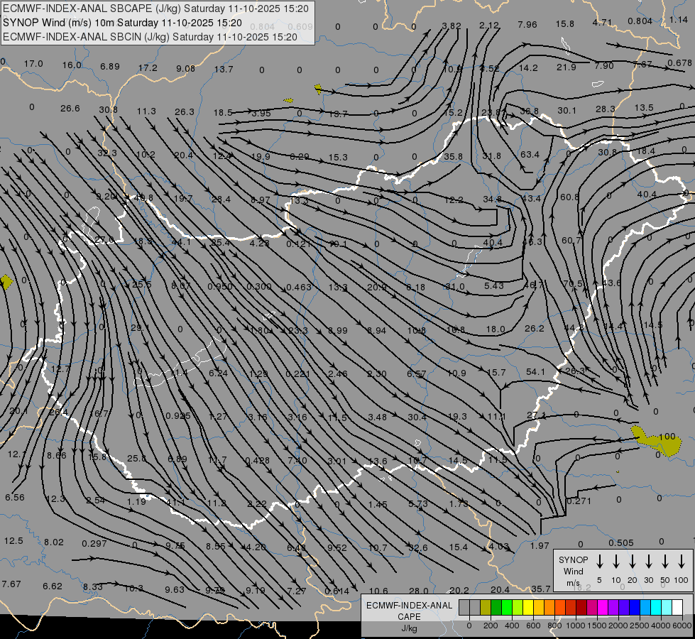695x639 pixels.
Task: Click the 20 m/s wind arrow in legend
Action: 632,562
